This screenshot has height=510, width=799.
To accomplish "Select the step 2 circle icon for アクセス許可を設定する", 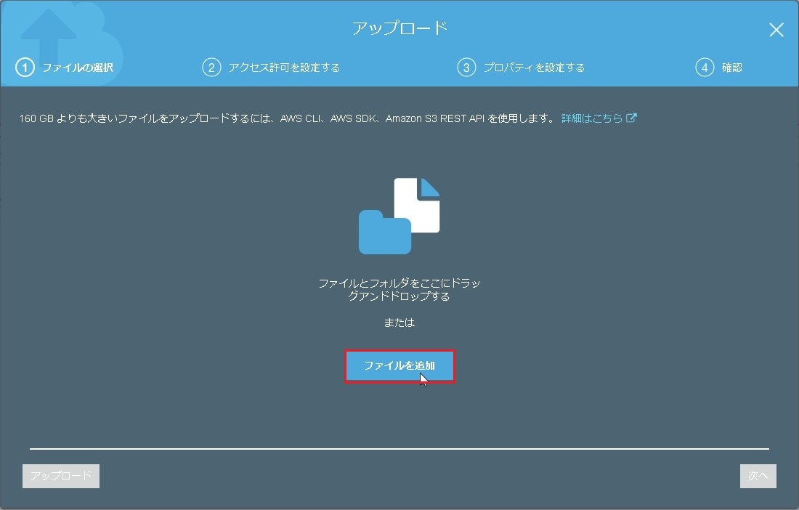I will tap(211, 67).
